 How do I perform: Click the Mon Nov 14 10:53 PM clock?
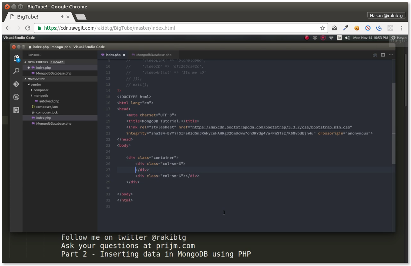coord(370,38)
